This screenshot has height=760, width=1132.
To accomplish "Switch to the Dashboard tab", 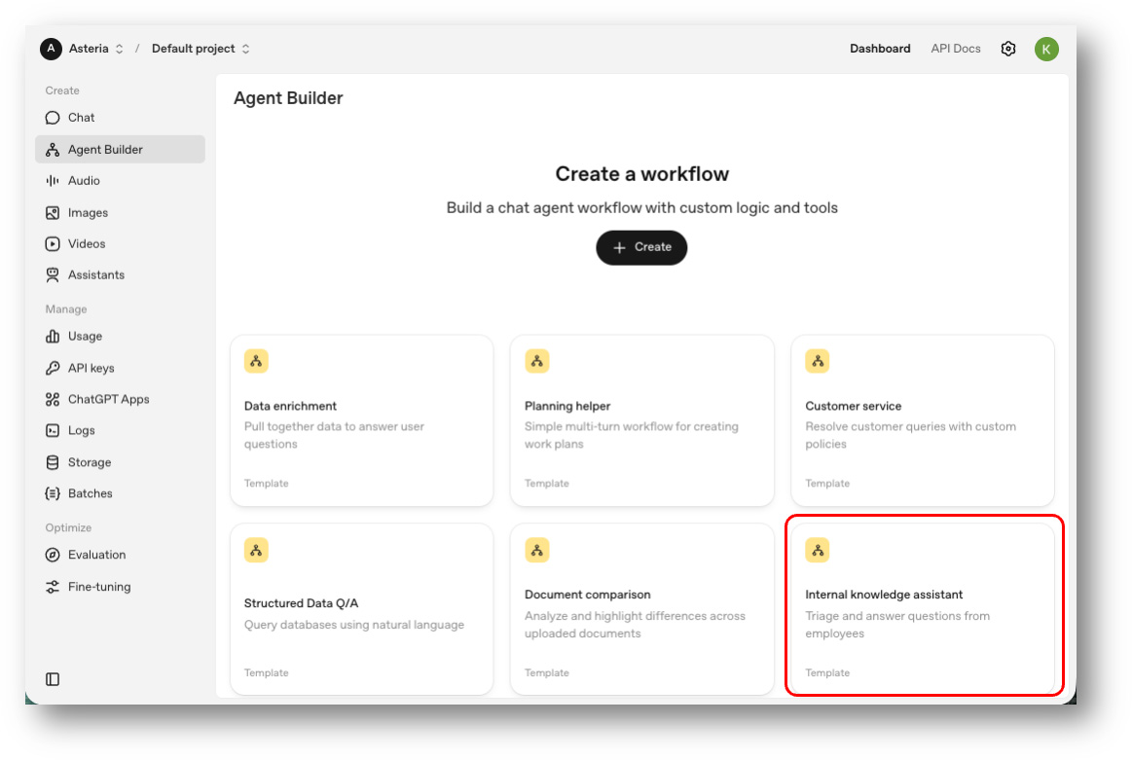I will (x=880, y=49).
